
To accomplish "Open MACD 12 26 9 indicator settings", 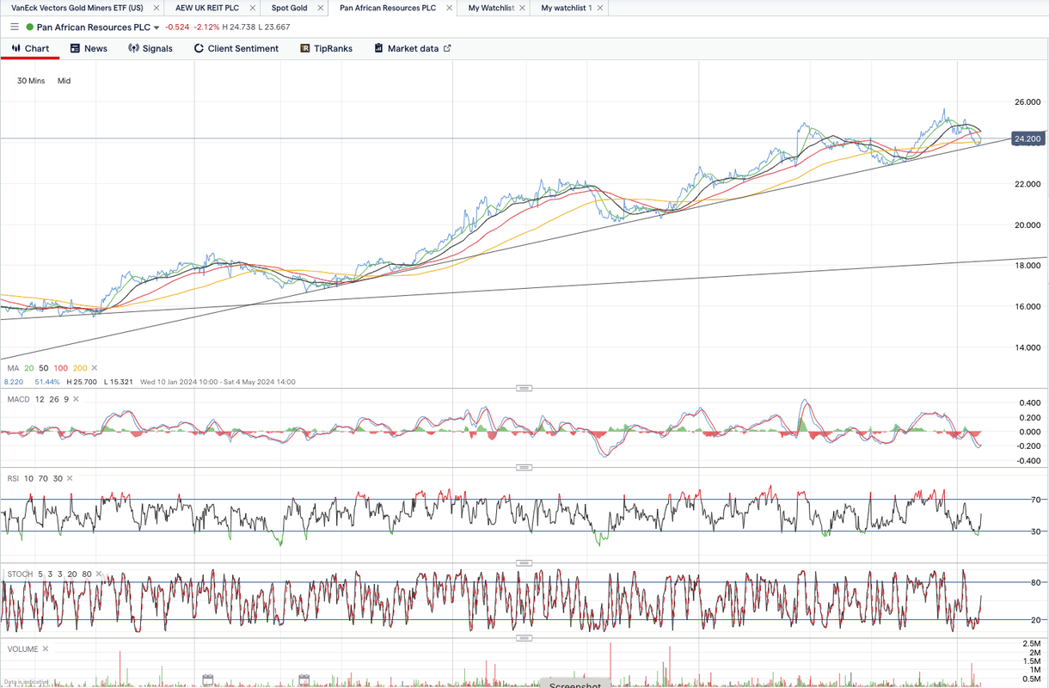I will tap(38, 399).
